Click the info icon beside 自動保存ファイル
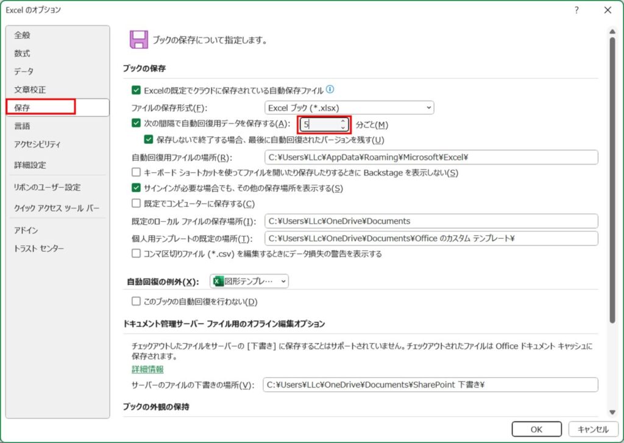 330,89
